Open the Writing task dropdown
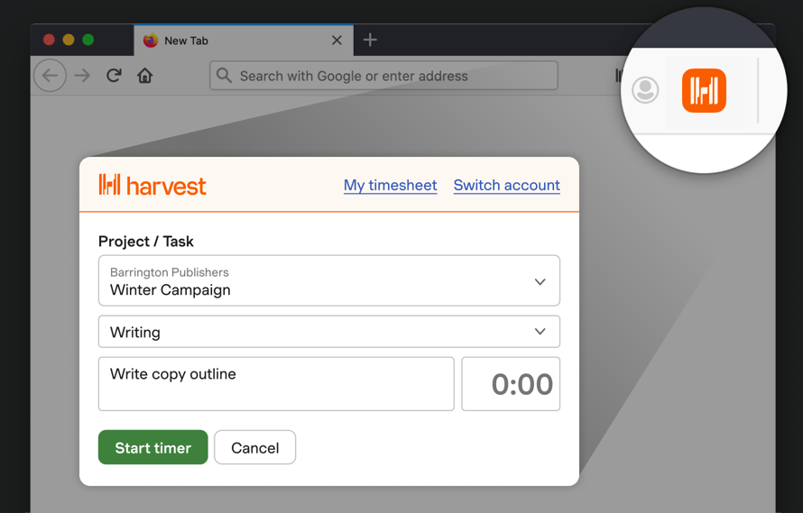The image size is (803, 513). pyautogui.click(x=328, y=331)
